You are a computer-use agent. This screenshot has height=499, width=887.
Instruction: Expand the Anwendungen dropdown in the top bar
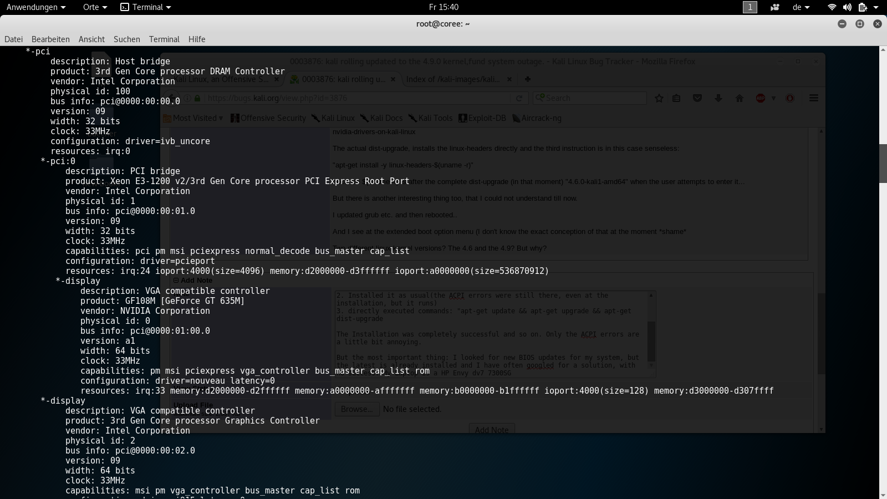(x=36, y=7)
